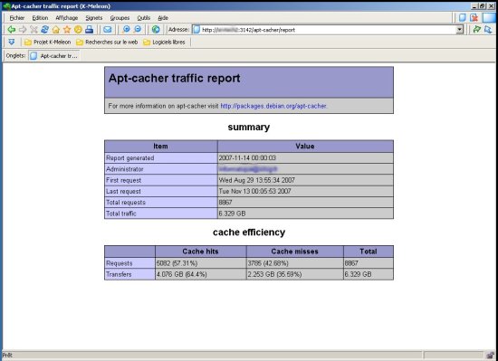Click the '2007-11-14 00:00:03' value
The image size is (498, 361).
pos(247,158)
